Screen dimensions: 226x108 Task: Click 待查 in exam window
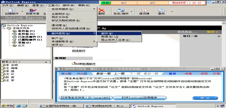point(188,74)
